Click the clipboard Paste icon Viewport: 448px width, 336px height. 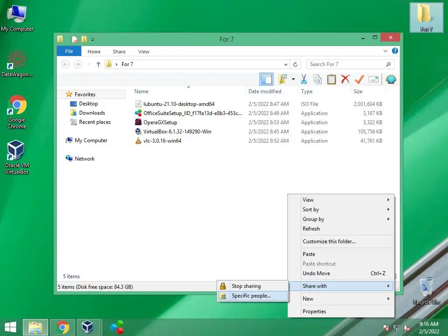[332, 79]
